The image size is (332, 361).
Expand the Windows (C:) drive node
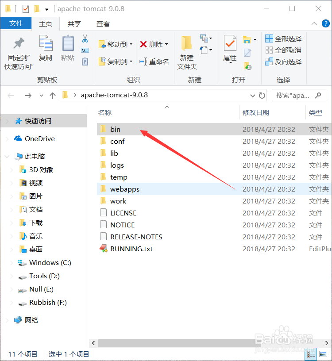(x=11, y=263)
